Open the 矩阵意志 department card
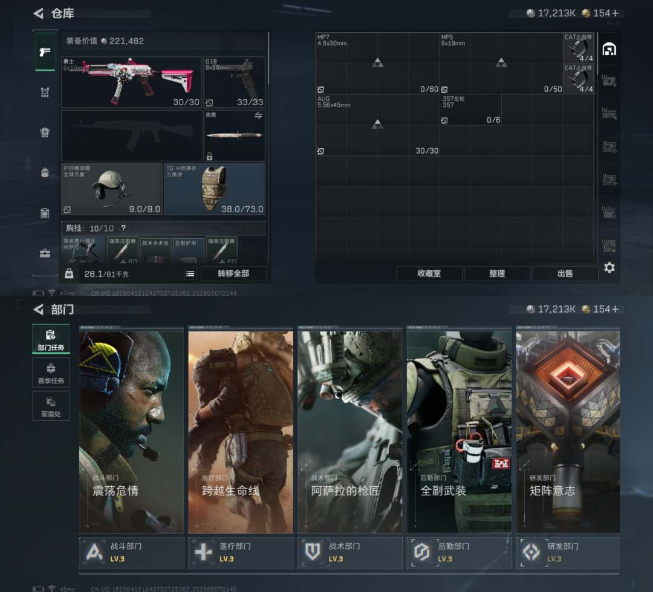The height and width of the screenshot is (592, 653). (x=568, y=430)
